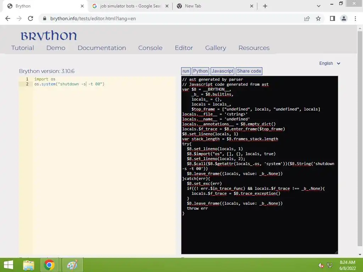The image size is (363, 272).
Task: Switch to job simulator bots Google Search tab
Action: click(130, 6)
